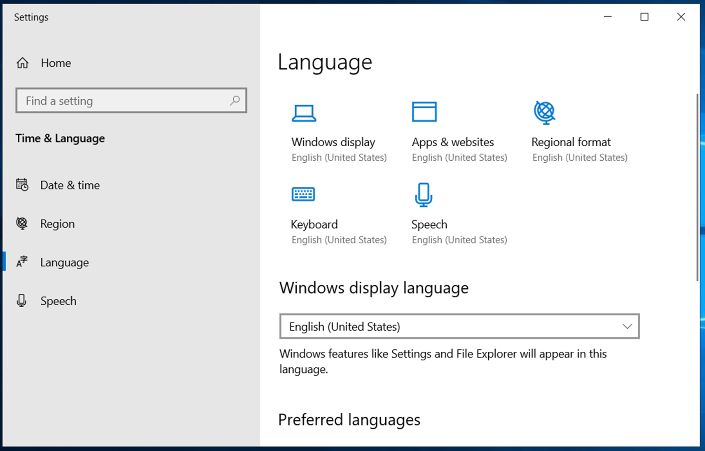Click the Windows features description text
The width and height of the screenshot is (705, 451).
pos(443,361)
